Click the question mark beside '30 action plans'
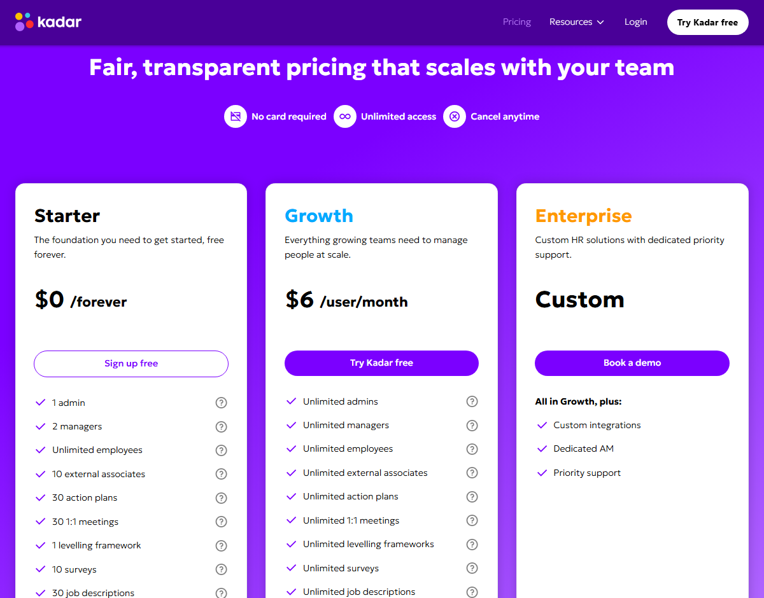This screenshot has height=598, width=764. (221, 497)
